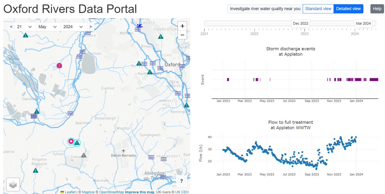Viewport: 385px width, 194px height.
Task: Click the Oxford Rivers Data Portal heading
Action: click(70, 9)
